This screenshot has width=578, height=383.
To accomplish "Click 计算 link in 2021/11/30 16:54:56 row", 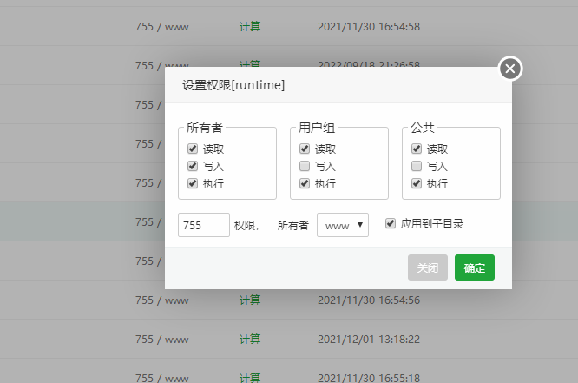I will (x=250, y=300).
